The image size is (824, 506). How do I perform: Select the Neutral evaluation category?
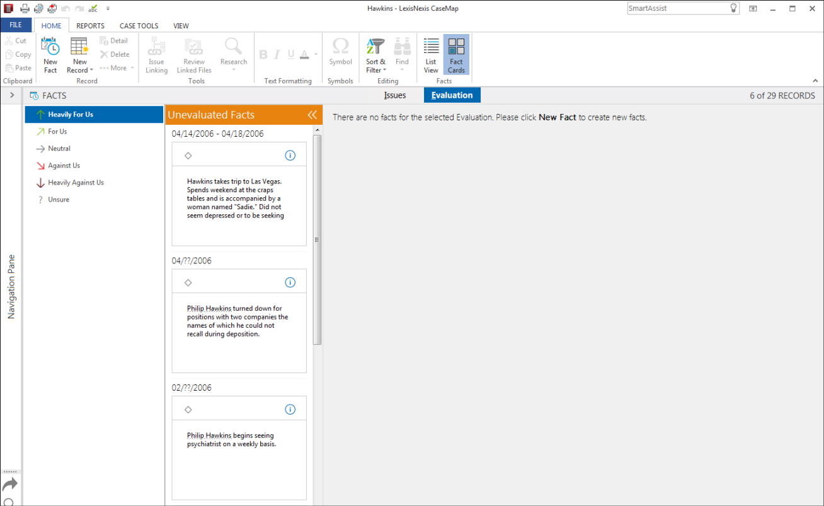click(x=59, y=149)
